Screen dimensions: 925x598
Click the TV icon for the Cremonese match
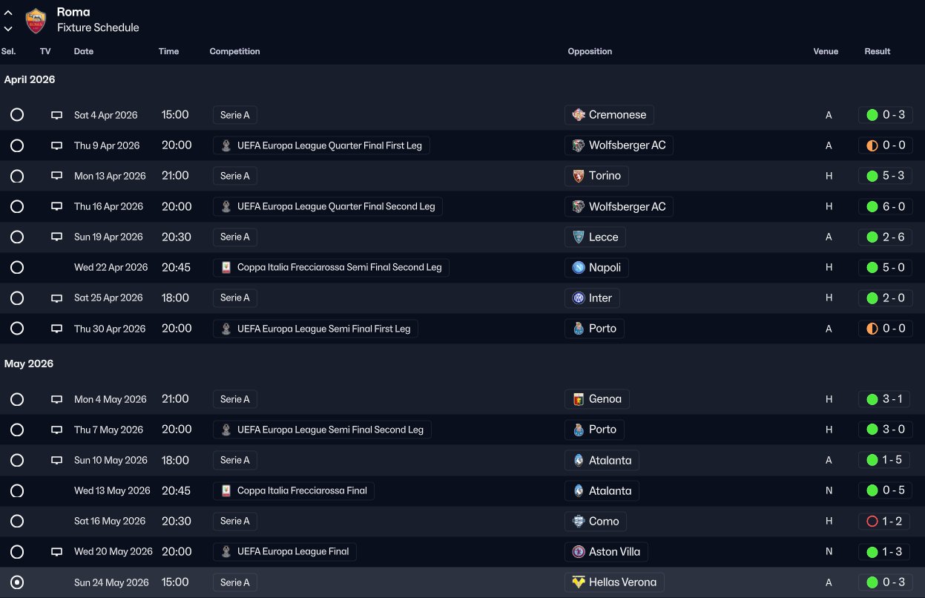coord(56,115)
